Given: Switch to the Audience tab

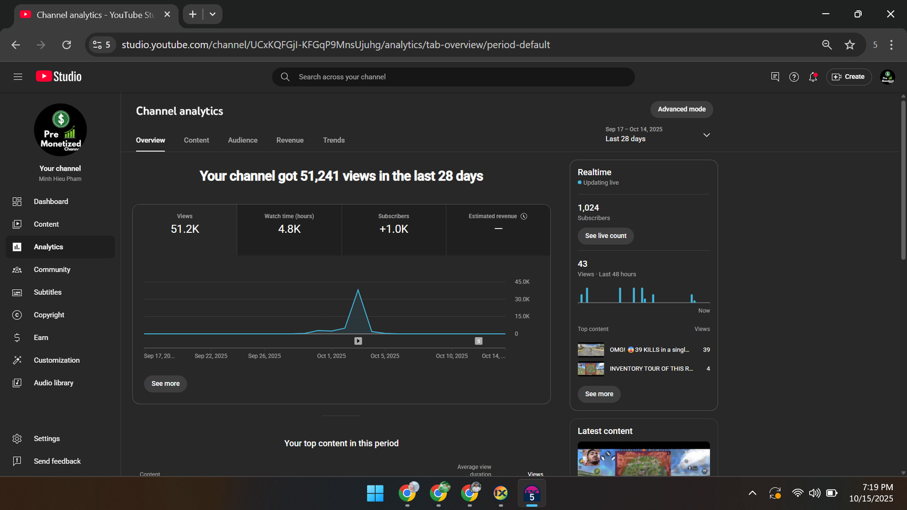Looking at the screenshot, I should click(243, 141).
